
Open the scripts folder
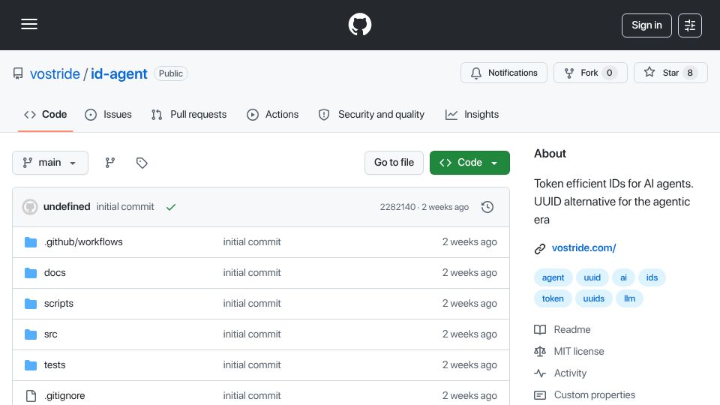pos(58,304)
